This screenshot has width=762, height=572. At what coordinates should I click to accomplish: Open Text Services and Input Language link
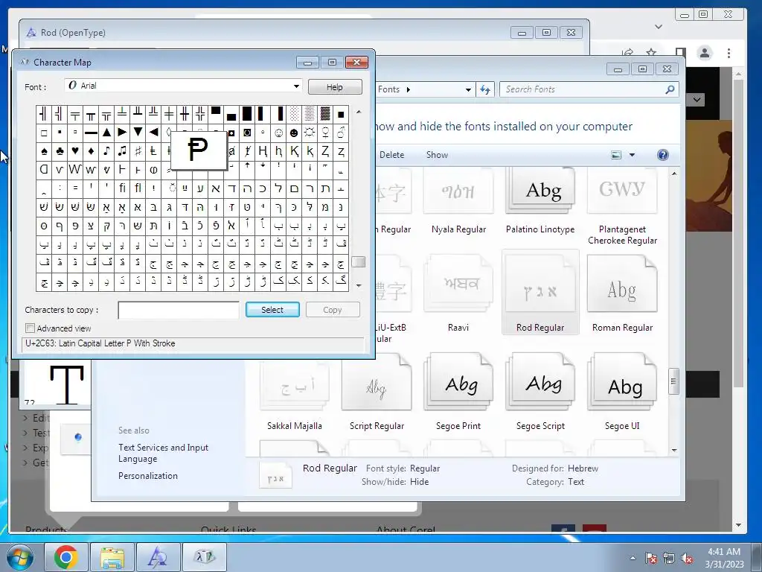click(163, 453)
